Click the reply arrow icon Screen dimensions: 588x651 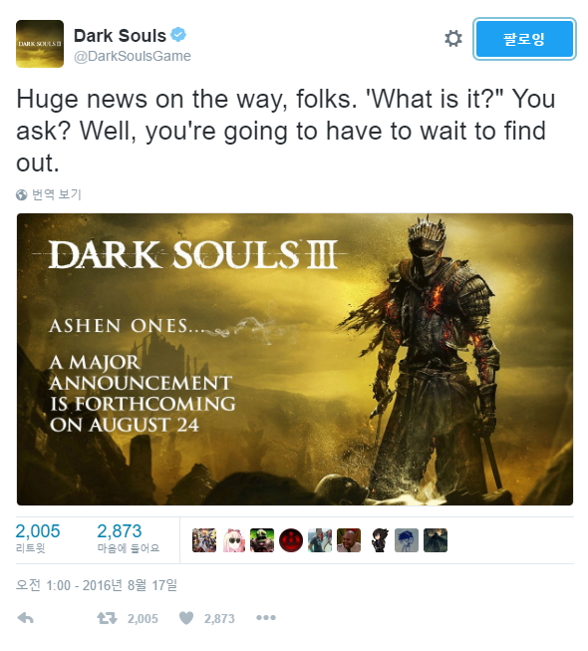click(25, 618)
